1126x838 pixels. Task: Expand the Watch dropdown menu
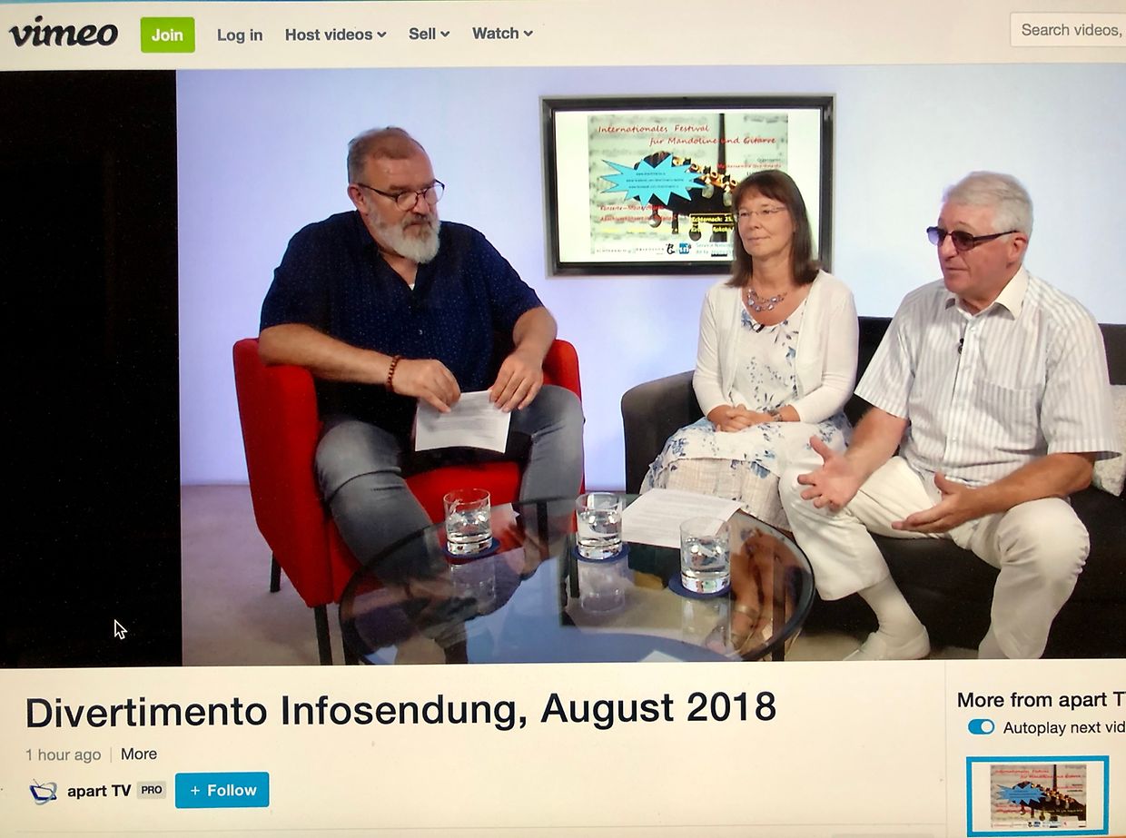pyautogui.click(x=502, y=34)
